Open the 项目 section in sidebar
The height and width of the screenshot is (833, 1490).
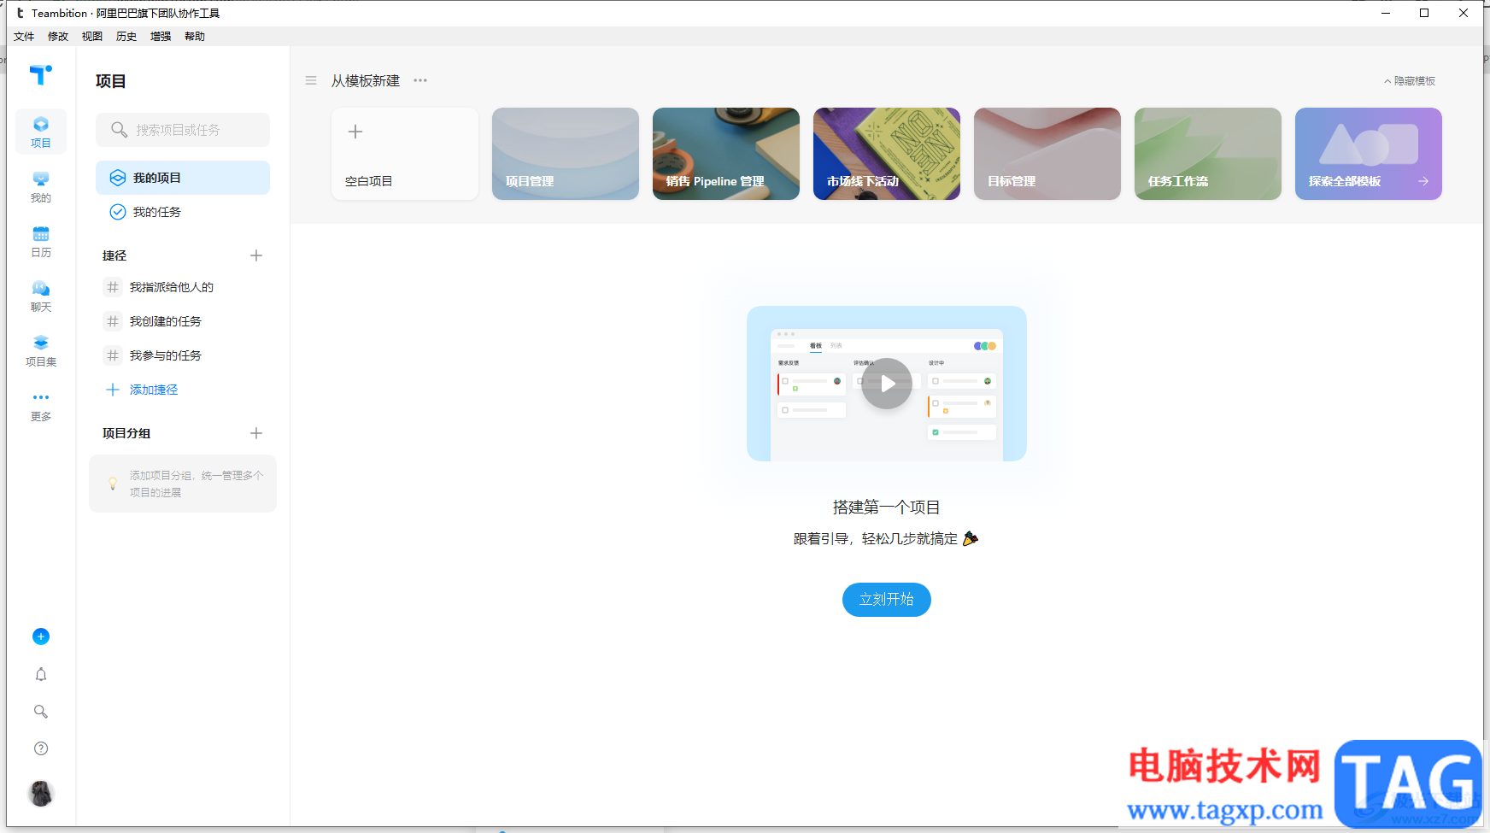pyautogui.click(x=41, y=132)
